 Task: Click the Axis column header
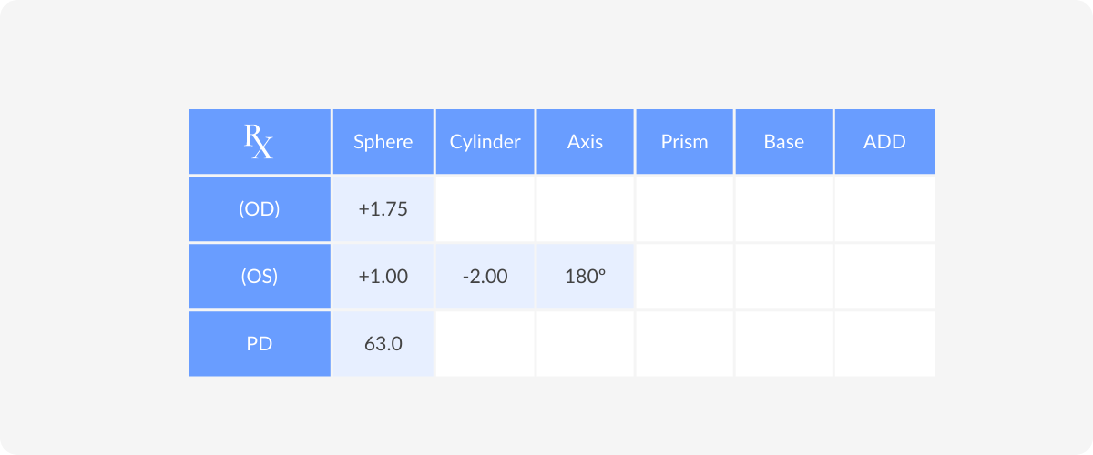pos(585,142)
